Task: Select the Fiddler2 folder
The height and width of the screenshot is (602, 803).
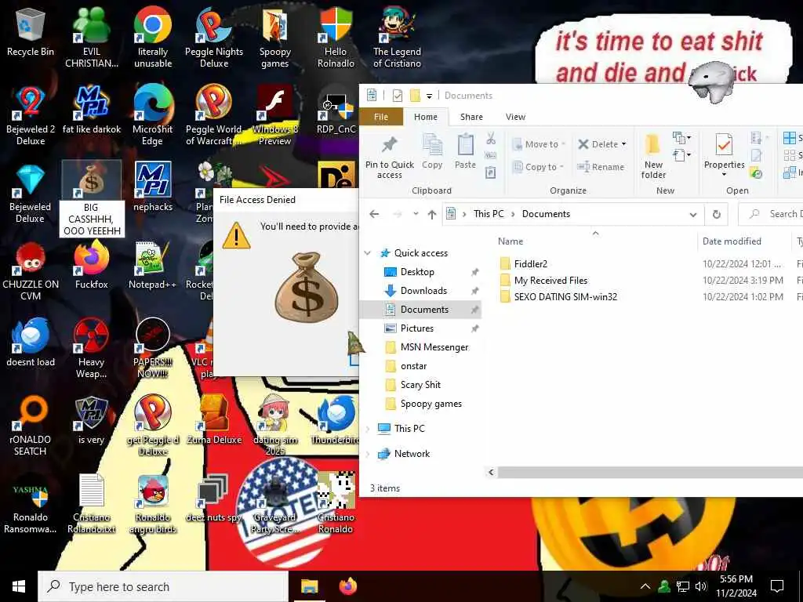Action: pos(531,264)
